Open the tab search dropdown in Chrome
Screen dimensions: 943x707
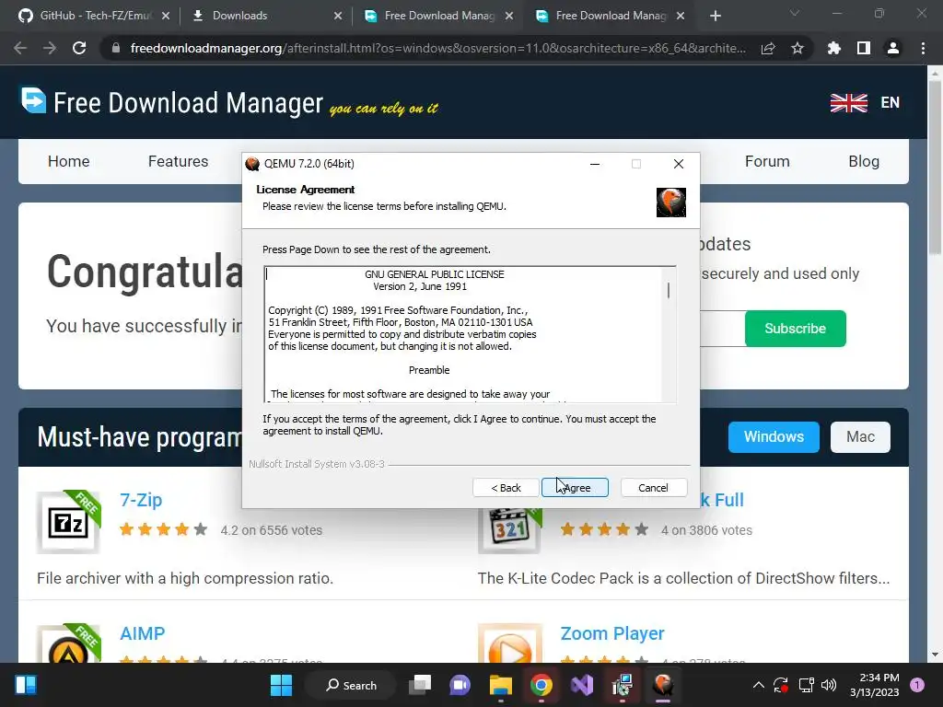[795, 13]
